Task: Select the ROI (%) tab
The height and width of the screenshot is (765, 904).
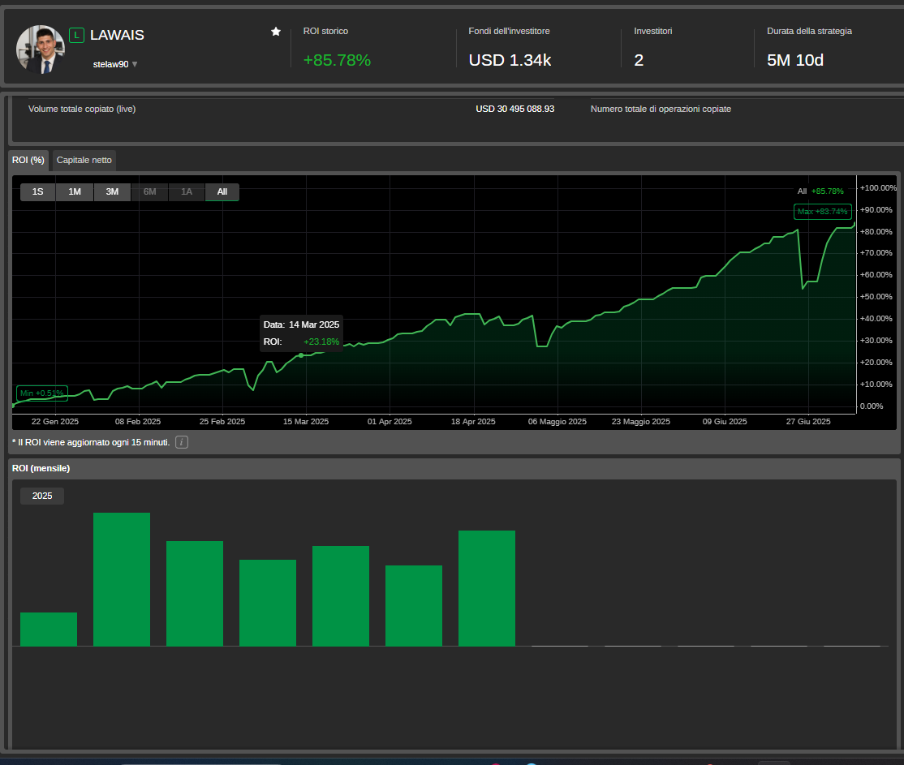Action: point(28,160)
